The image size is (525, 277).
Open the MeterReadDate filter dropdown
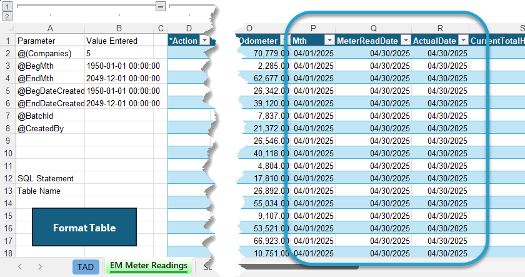coord(406,41)
